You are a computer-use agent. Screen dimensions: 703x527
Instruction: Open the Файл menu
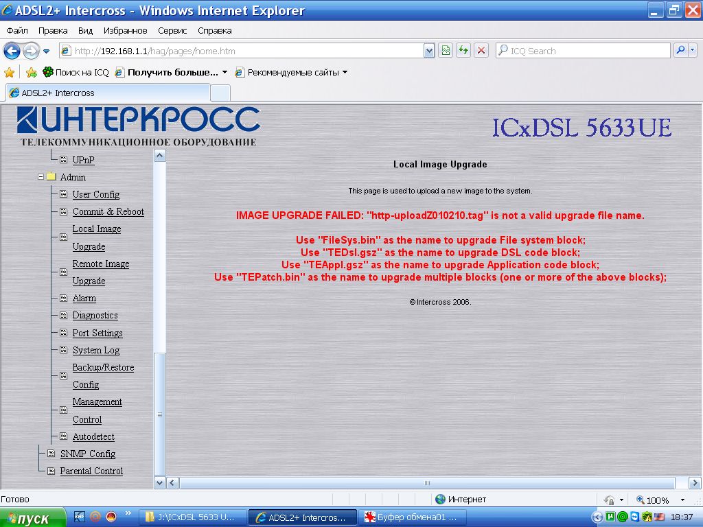pos(17,30)
